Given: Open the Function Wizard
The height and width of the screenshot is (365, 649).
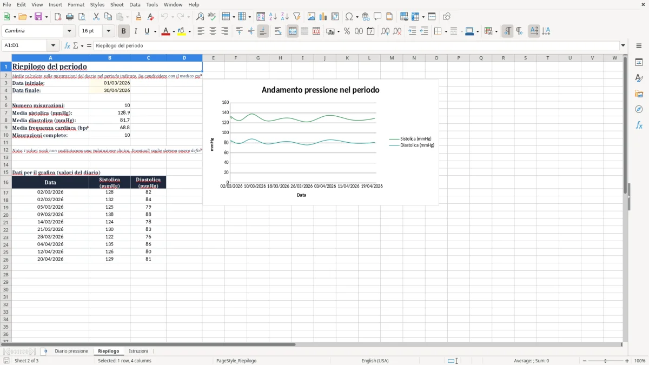Looking at the screenshot, I should [x=68, y=45].
